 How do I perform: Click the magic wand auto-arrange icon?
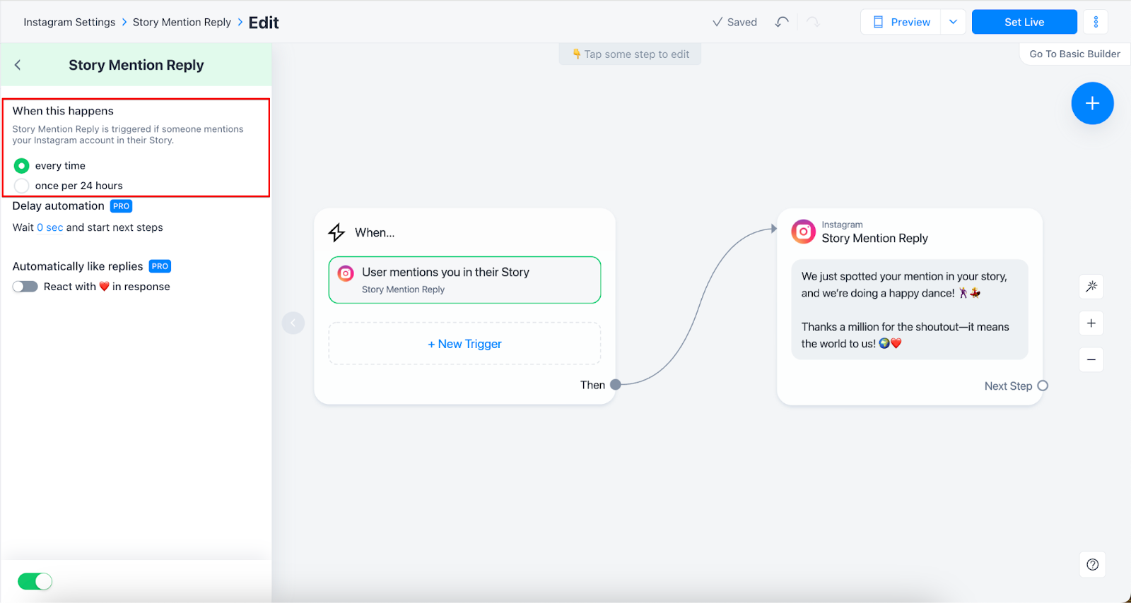[1091, 287]
